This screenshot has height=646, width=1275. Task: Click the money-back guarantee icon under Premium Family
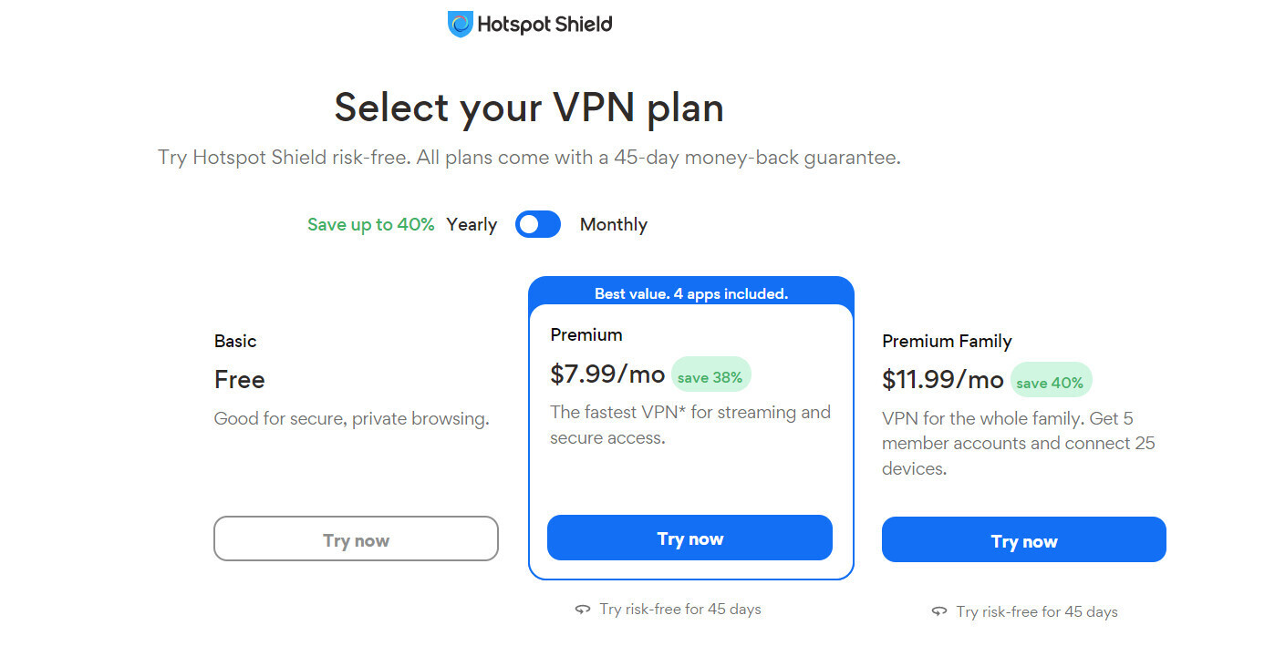point(939,611)
